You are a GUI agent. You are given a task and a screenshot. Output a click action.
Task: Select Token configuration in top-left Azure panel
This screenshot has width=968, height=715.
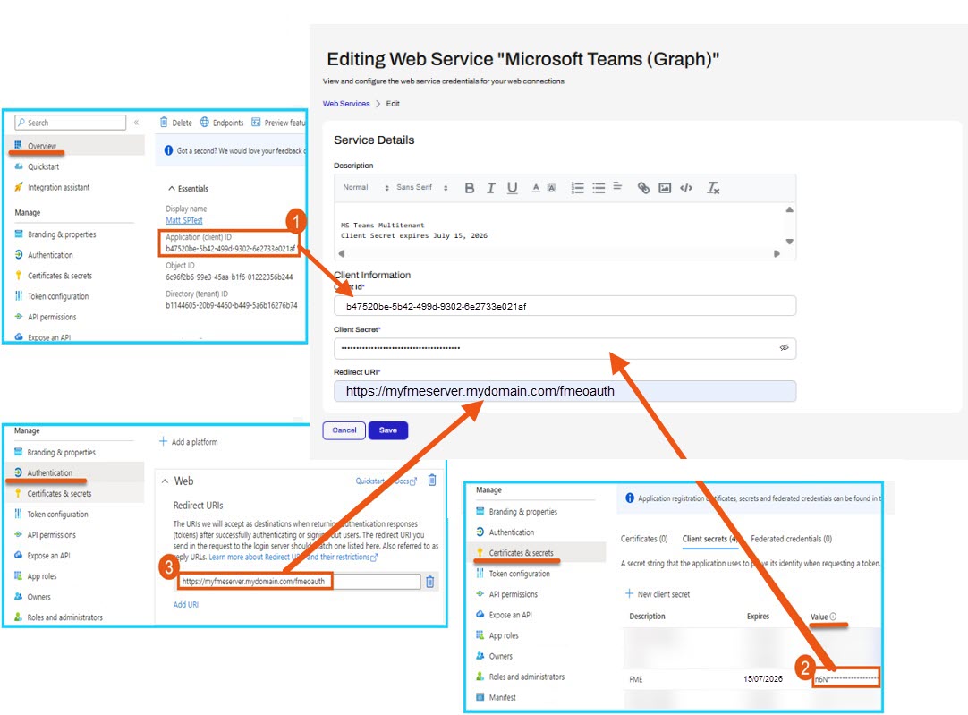[x=58, y=296]
